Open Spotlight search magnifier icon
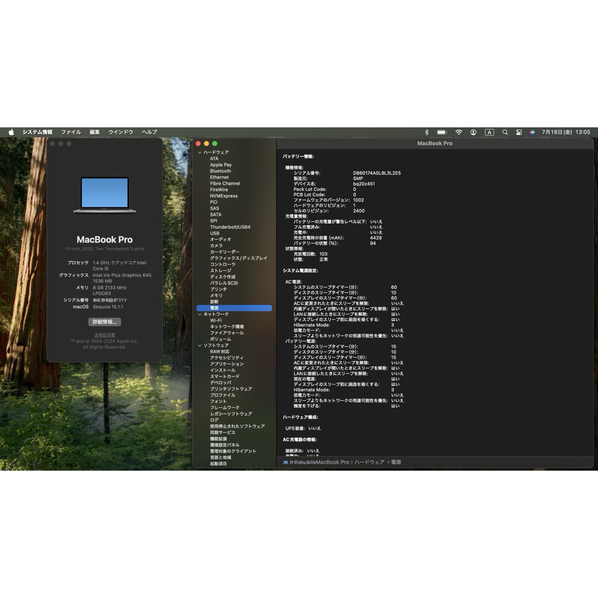 click(505, 132)
